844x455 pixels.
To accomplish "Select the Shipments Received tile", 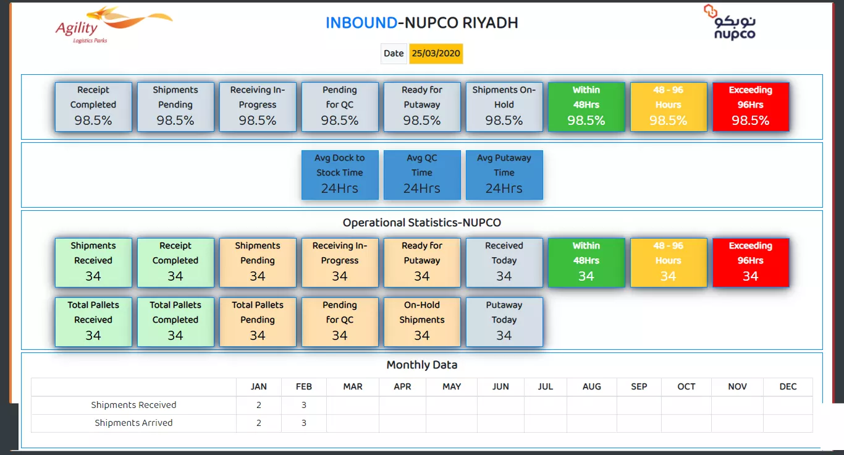I will coord(93,262).
